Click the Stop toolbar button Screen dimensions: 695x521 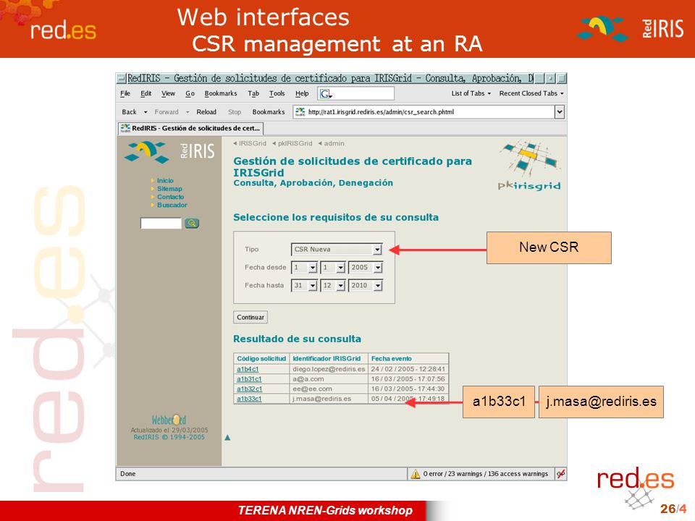(235, 112)
